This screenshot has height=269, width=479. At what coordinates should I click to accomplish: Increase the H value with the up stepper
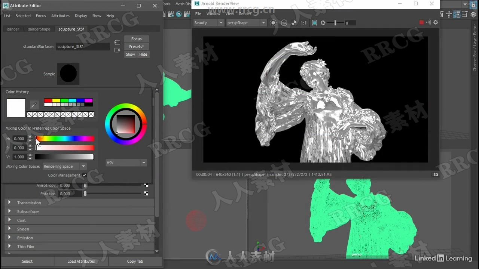click(x=30, y=137)
